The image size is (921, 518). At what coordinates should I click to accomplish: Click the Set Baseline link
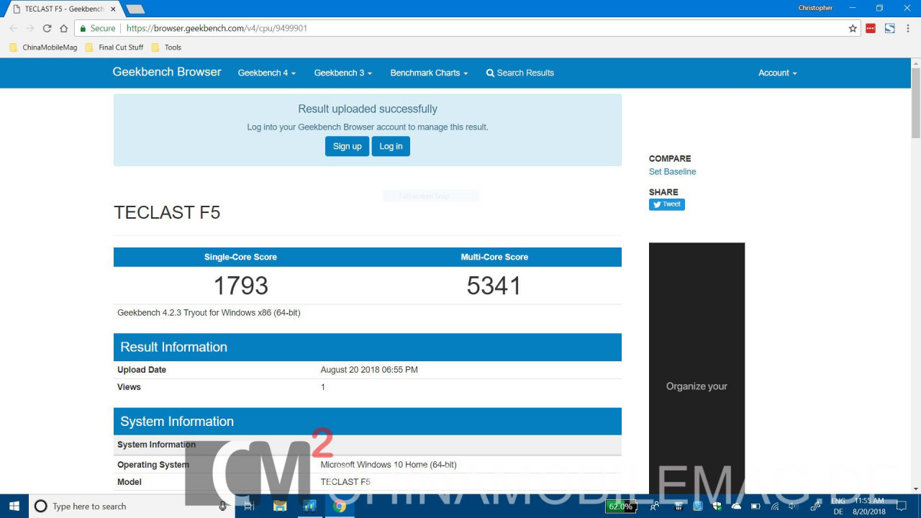(672, 172)
